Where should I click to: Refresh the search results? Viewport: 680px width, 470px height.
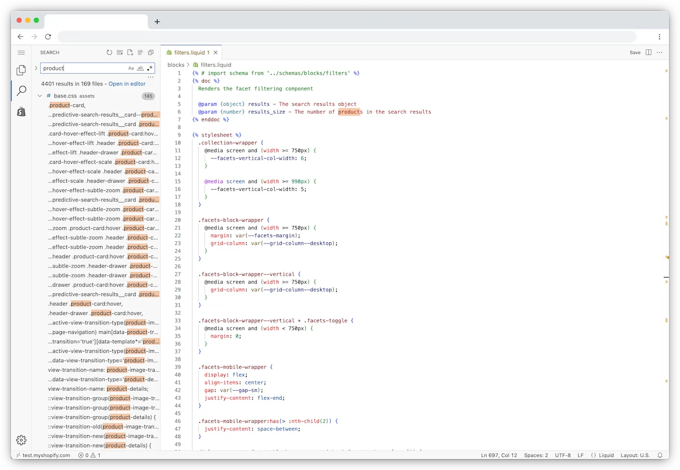[109, 53]
